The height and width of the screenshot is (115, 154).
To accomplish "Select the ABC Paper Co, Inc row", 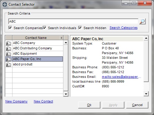I will (38, 59).
